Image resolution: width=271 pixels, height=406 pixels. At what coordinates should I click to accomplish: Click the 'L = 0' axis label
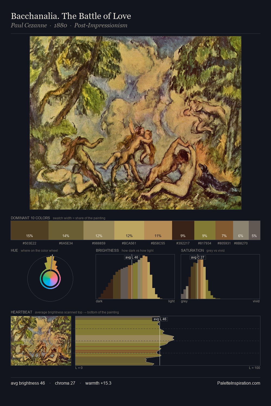click(79, 368)
